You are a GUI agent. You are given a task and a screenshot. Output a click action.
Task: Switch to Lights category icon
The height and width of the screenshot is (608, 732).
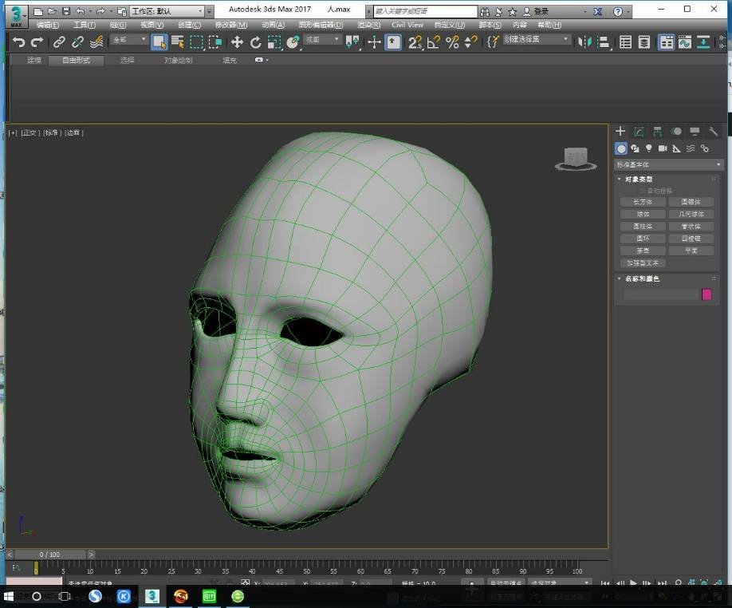[649, 148]
